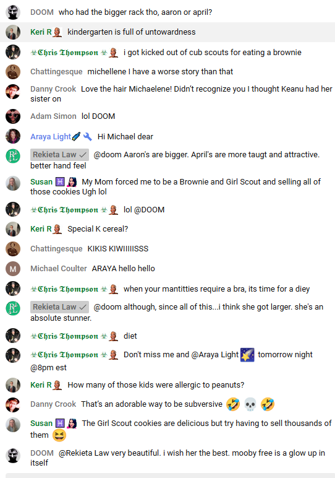Click the purple Pisces badge next to Susan's first message
Image resolution: width=335 pixels, height=478 pixels.
[x=60, y=182]
